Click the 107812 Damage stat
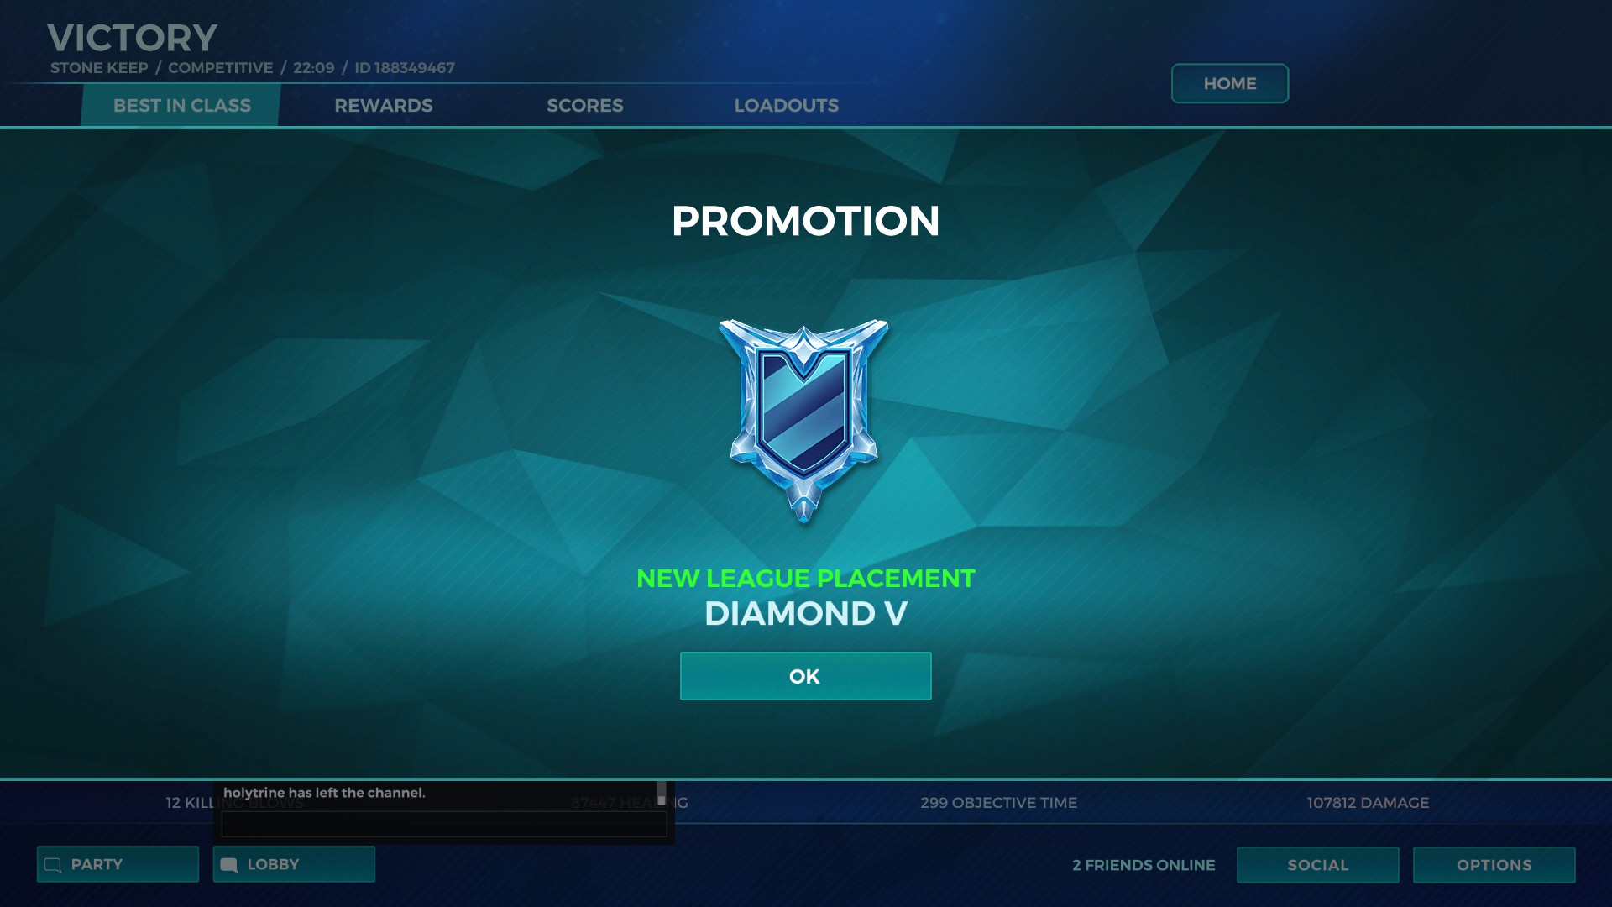 point(1368,803)
